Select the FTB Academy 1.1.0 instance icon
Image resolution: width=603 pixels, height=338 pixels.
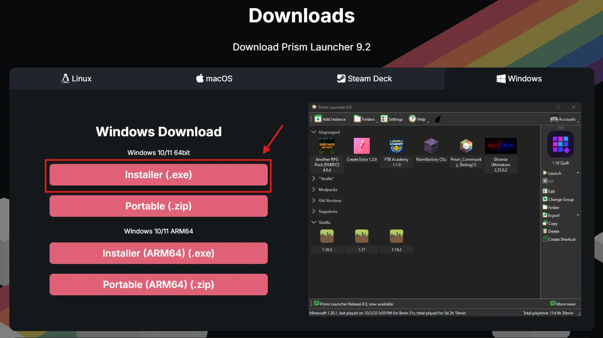[x=397, y=146]
